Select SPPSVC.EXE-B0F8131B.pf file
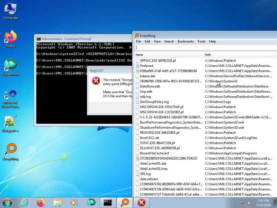Image resolution: width=277 pixels, height=208 pixels. click(206, 61)
